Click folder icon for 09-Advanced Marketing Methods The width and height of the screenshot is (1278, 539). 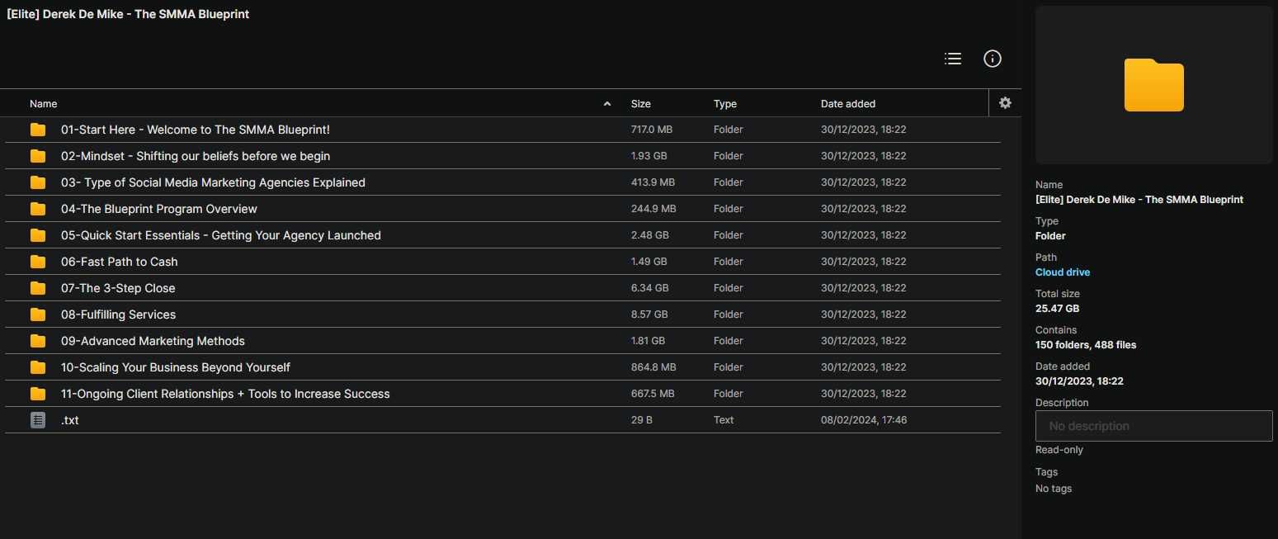click(38, 341)
